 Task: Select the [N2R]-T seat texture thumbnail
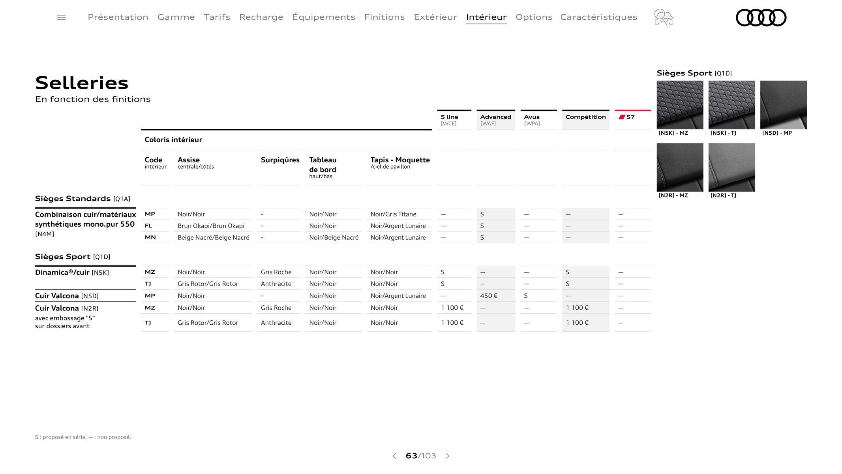click(x=731, y=167)
